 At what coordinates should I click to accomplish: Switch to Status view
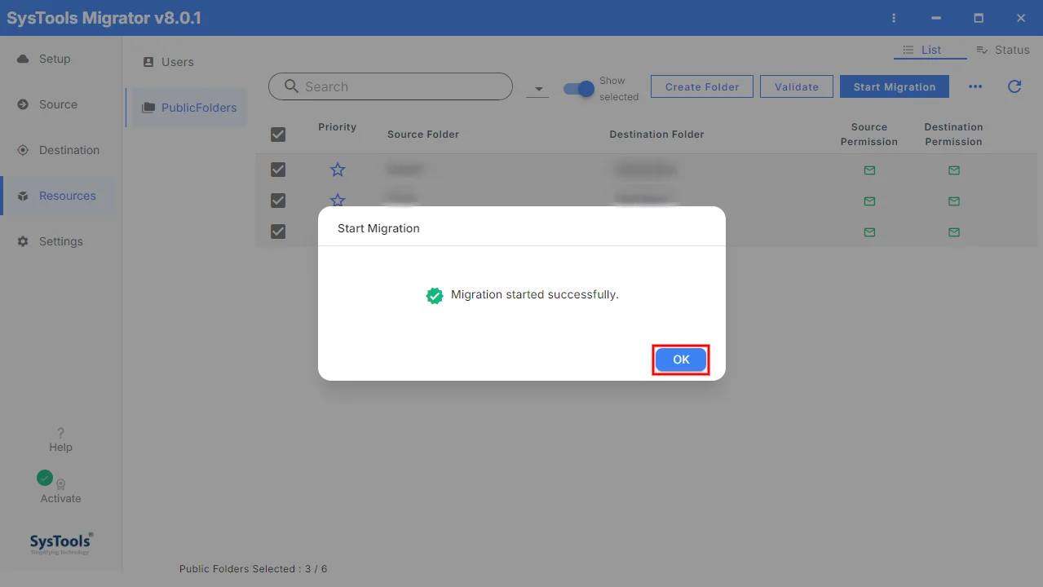click(x=1003, y=50)
